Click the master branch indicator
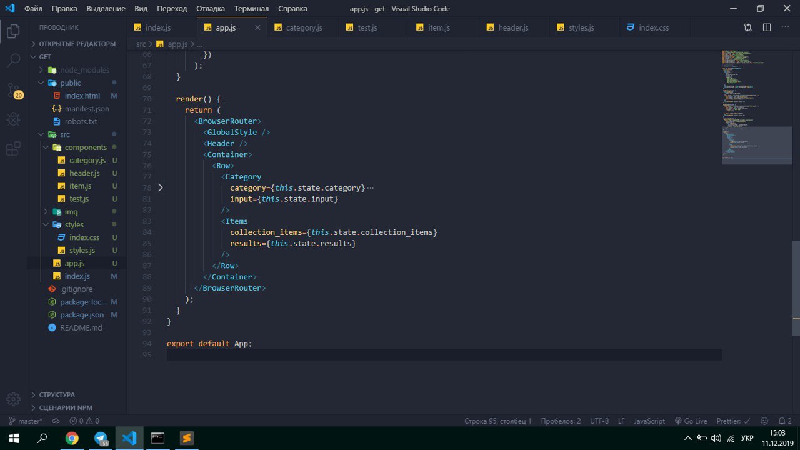The width and height of the screenshot is (800, 450). pyautogui.click(x=26, y=421)
